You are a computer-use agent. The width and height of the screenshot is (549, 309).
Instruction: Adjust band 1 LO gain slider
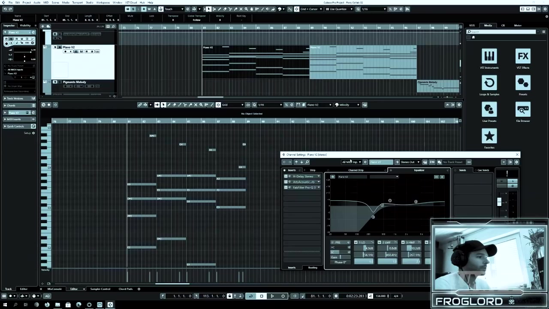click(x=364, y=248)
